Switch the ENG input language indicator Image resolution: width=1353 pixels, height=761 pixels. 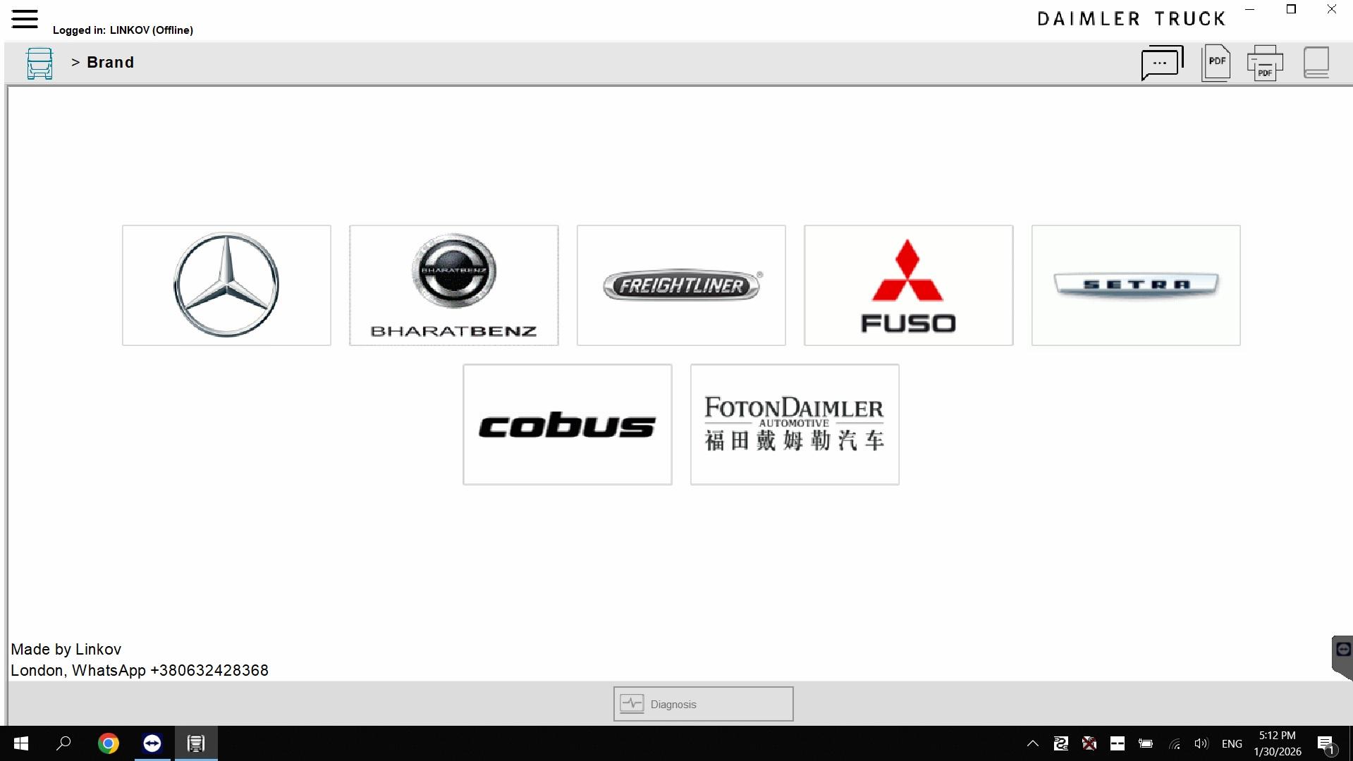tap(1232, 743)
